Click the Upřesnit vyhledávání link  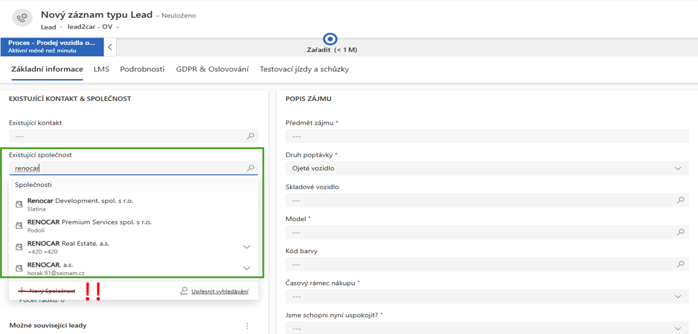pos(214,291)
